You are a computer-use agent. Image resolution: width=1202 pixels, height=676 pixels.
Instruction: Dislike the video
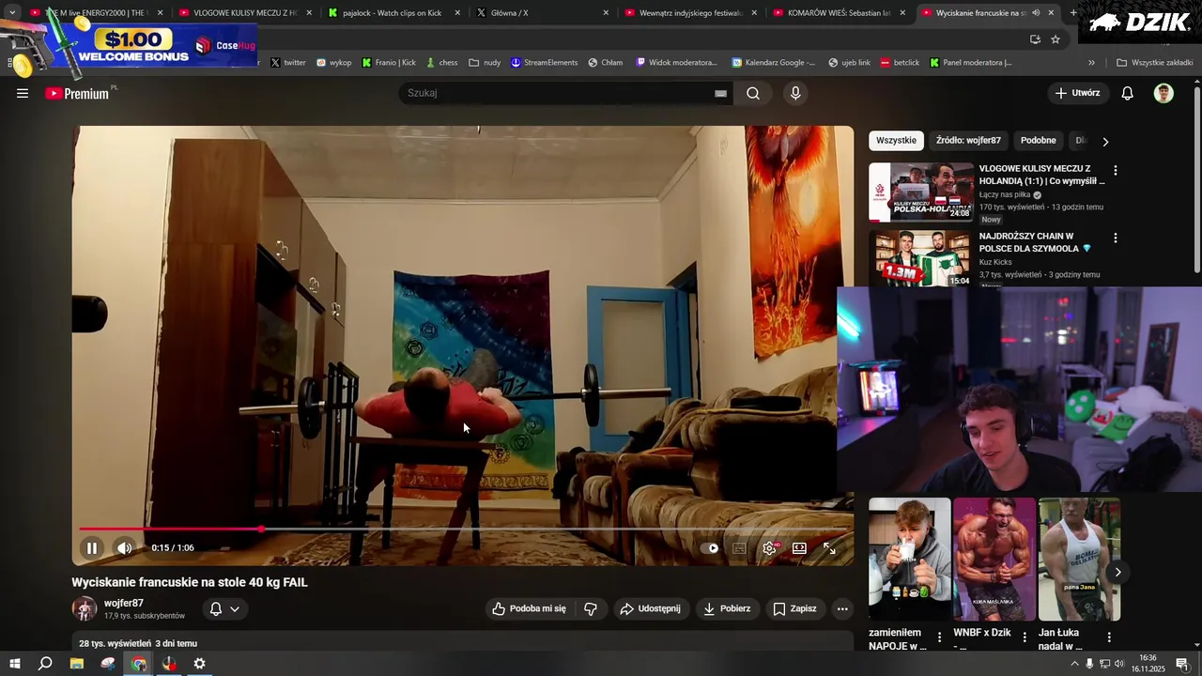591,608
